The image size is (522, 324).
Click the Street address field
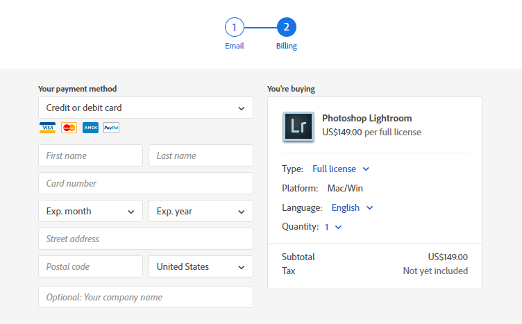(x=146, y=239)
